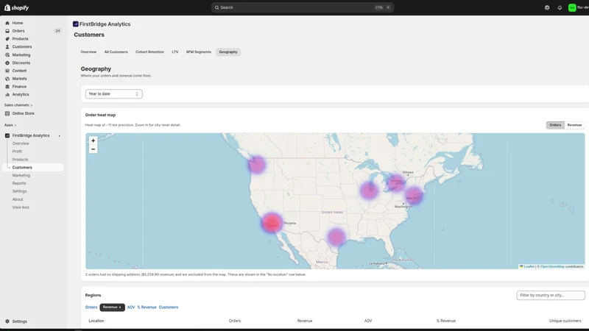589x331 pixels.
Task: Sort regions by Orders
Action: (91, 307)
